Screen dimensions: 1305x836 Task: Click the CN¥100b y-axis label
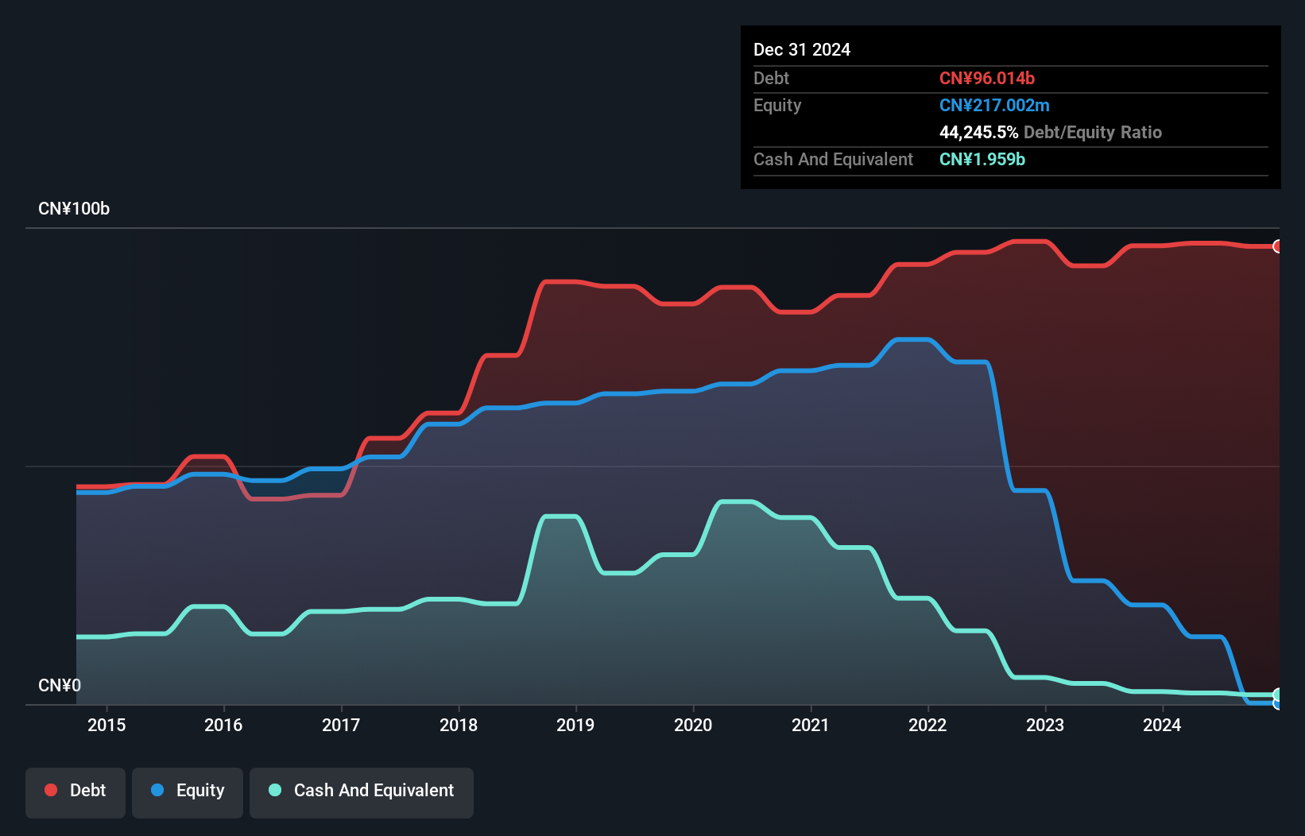[74, 209]
